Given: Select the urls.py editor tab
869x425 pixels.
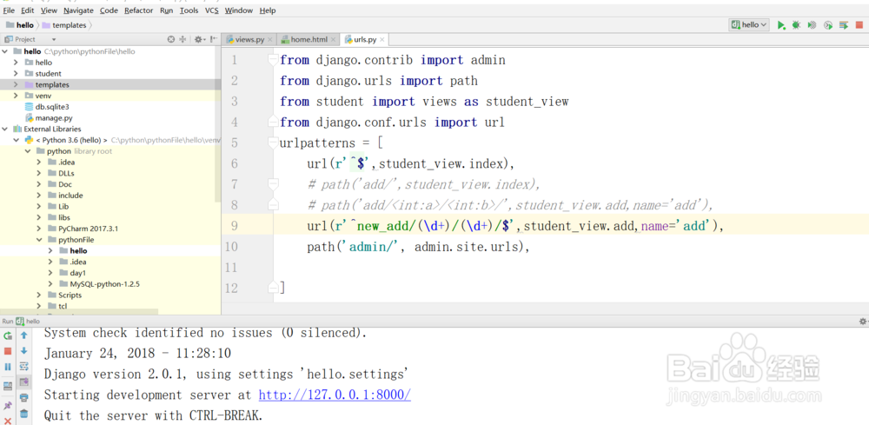Looking at the screenshot, I should (x=364, y=40).
